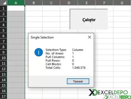Click the 'Total Cells:' label
This screenshot has height=99, width=131.
tap(53, 68)
